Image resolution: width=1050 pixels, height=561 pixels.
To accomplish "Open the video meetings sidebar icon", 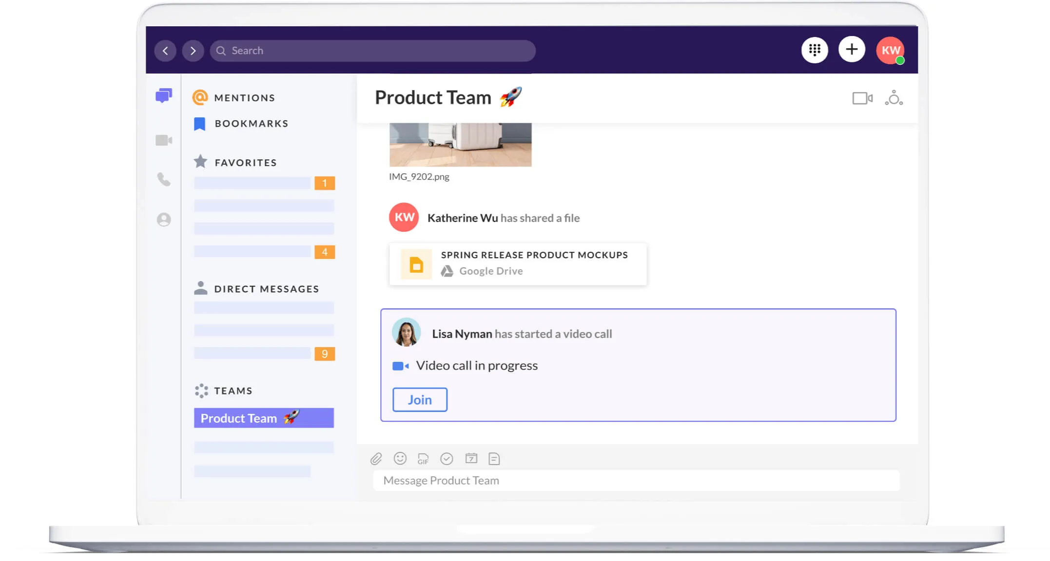I will [164, 141].
